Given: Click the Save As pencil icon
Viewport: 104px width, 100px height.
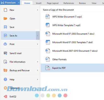Looking at the screenshot, I should pyautogui.click(x=5, y=35).
